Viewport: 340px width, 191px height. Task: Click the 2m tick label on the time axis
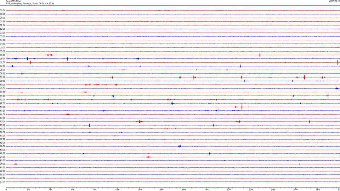28,190
